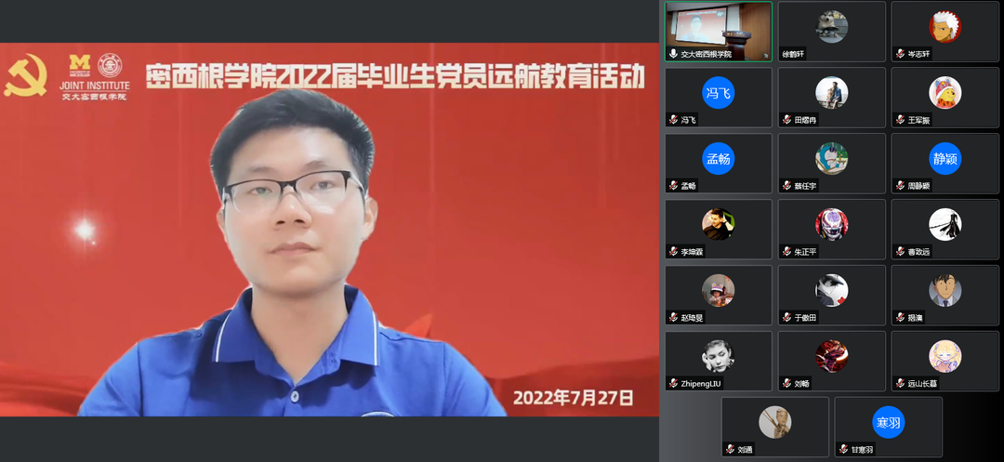The width and height of the screenshot is (1004, 462).
Task: Click the child with hat avatar of 赵琦旻
Action: (x=719, y=290)
